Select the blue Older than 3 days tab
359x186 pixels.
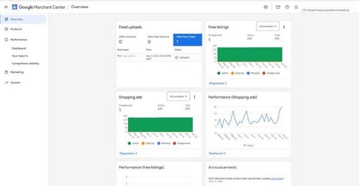[x=188, y=40]
